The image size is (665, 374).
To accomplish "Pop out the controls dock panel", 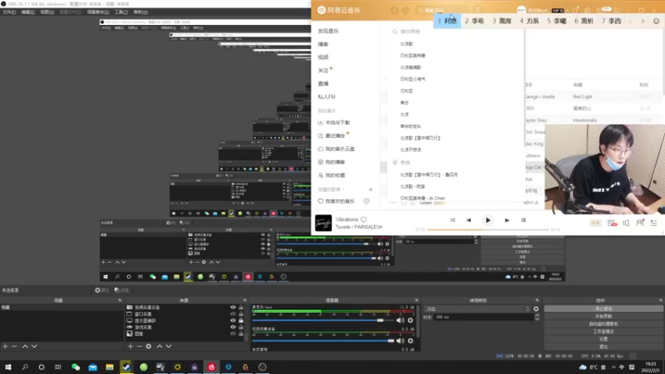I will pos(660,300).
